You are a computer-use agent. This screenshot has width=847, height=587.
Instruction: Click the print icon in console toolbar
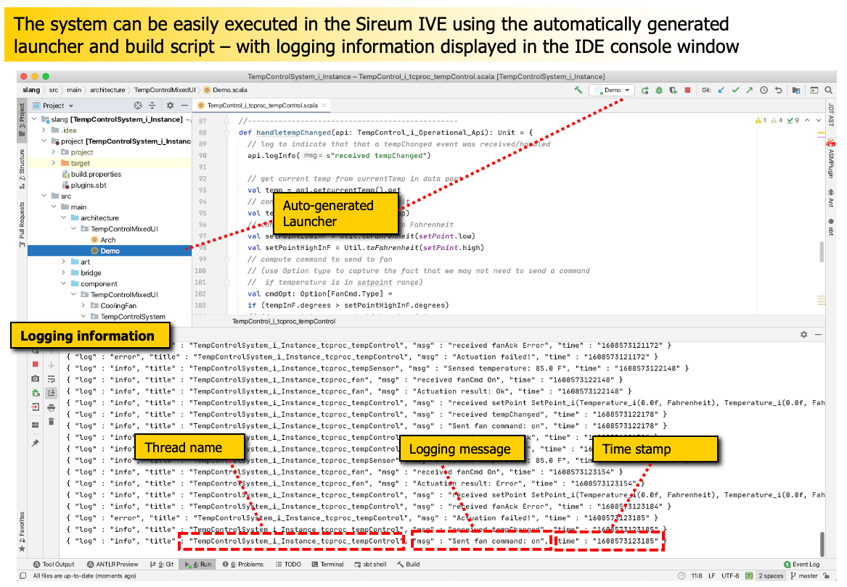point(51,407)
